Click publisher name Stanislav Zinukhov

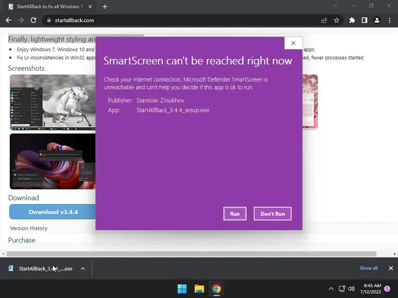click(x=161, y=100)
